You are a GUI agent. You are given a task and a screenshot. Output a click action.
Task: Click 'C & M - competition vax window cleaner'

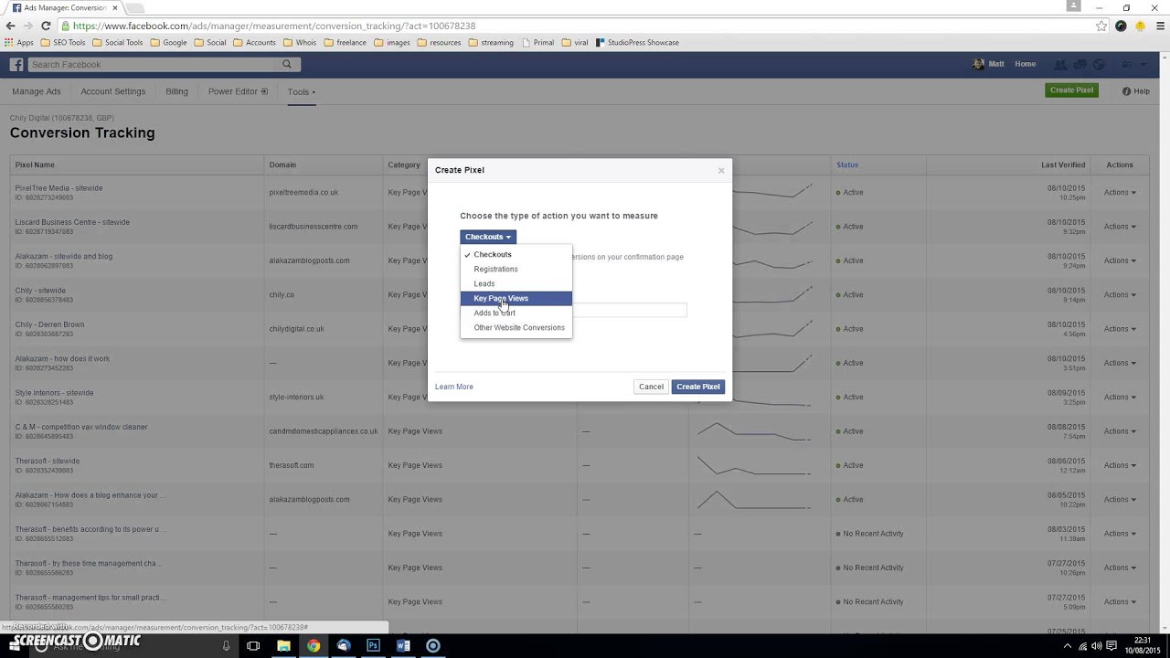tap(81, 427)
